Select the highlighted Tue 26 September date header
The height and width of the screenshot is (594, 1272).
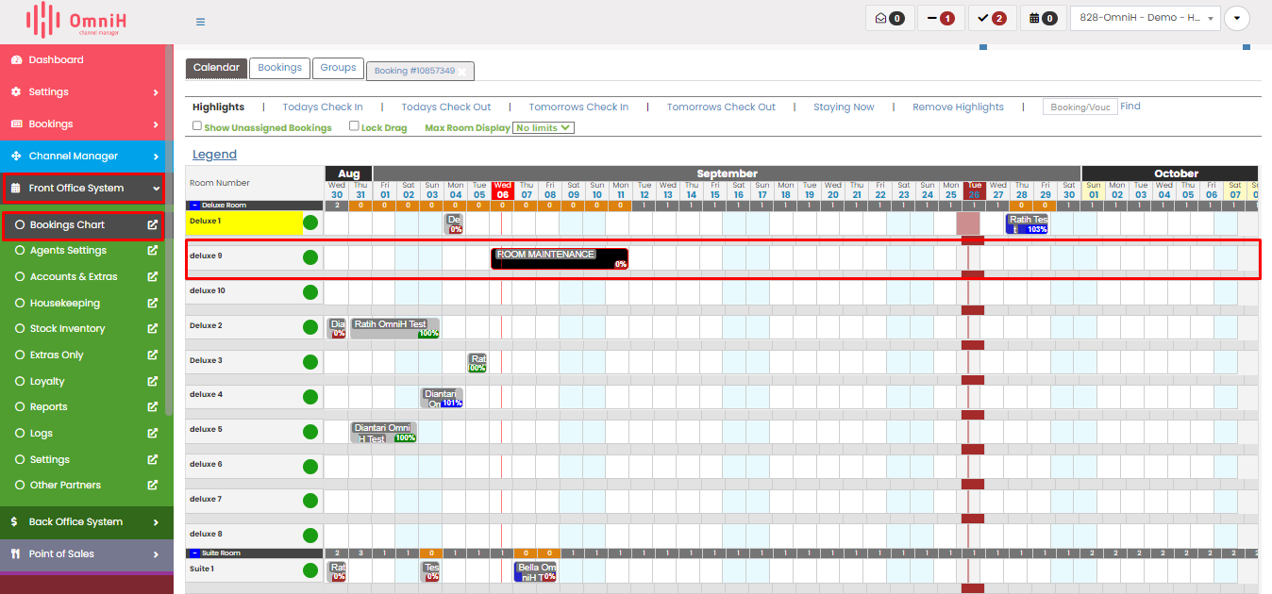coord(975,190)
